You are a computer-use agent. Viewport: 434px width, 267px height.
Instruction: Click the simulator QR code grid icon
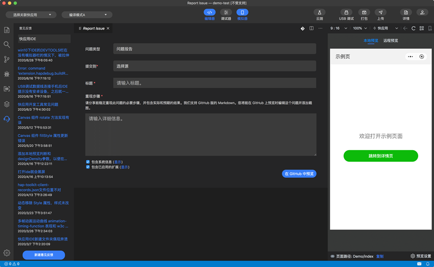(422, 28)
